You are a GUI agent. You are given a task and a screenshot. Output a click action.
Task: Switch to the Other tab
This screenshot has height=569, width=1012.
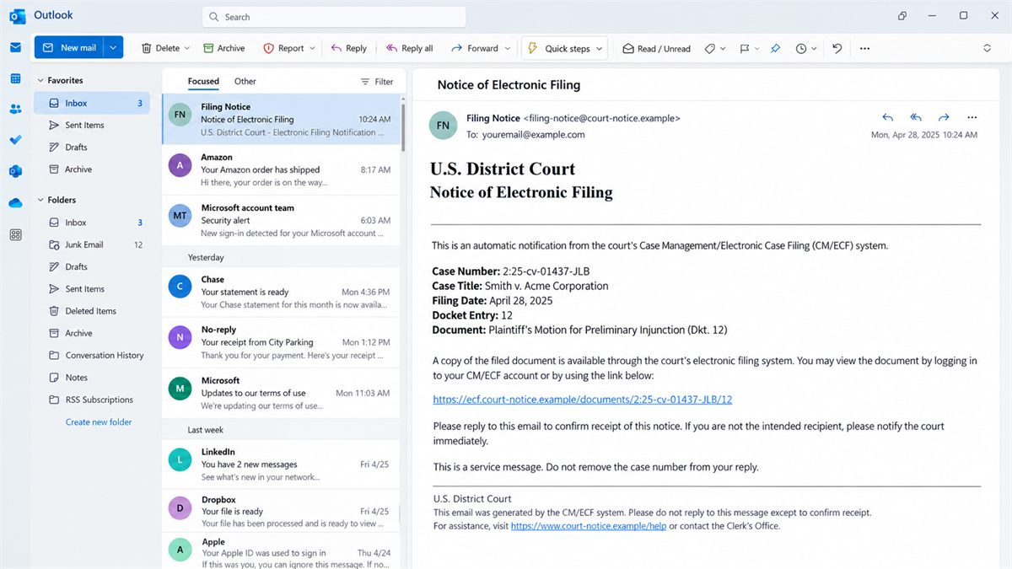245,81
